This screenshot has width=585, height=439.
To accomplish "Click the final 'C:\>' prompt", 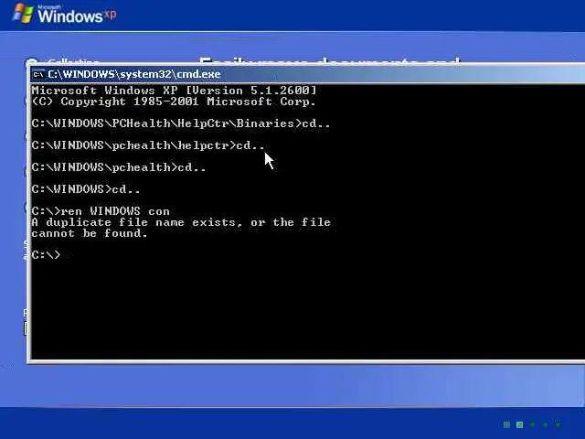I will click(x=46, y=255).
